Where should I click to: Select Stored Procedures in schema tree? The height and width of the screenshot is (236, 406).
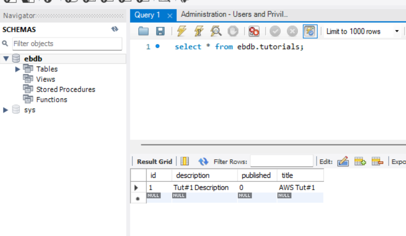66,90
